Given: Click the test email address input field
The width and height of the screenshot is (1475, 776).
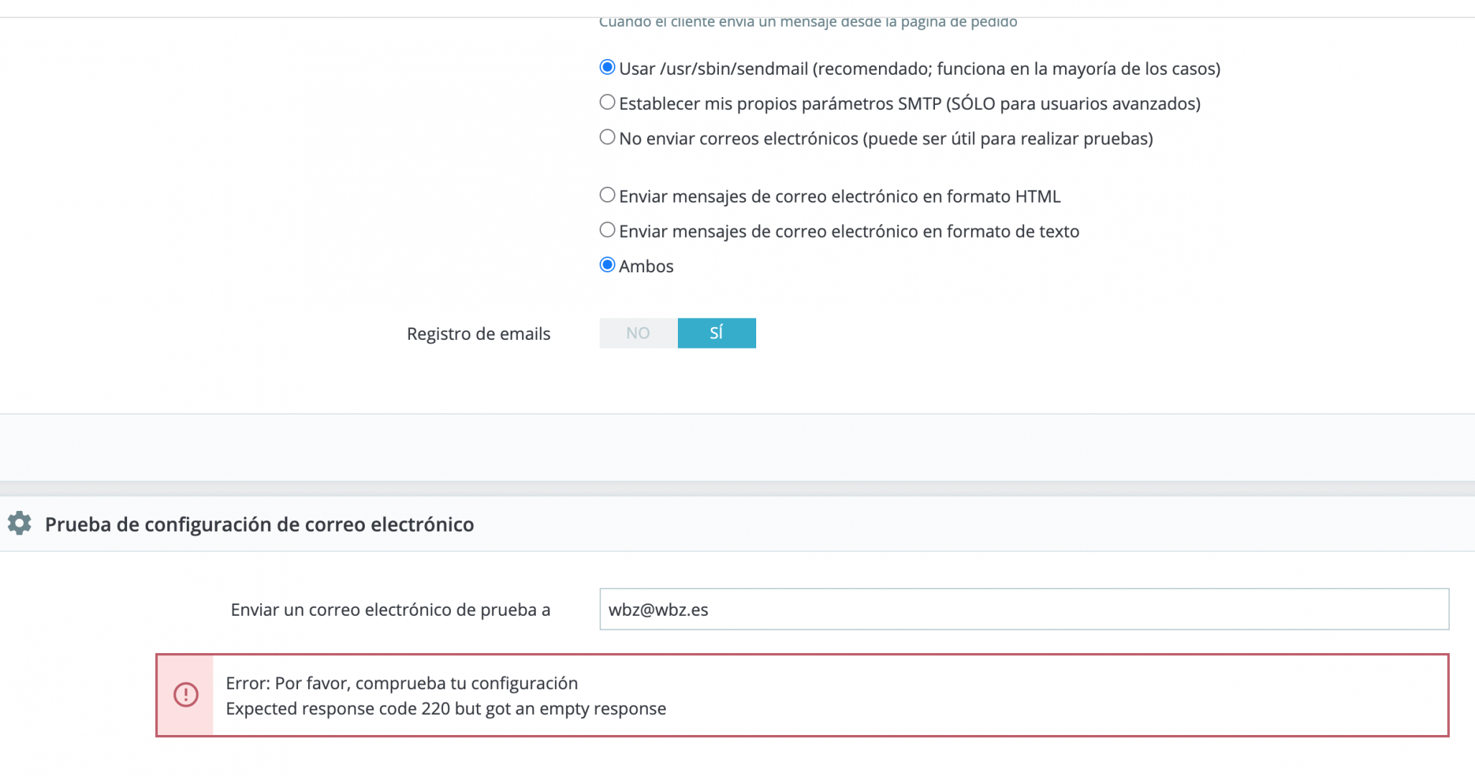Looking at the screenshot, I should point(1024,609).
